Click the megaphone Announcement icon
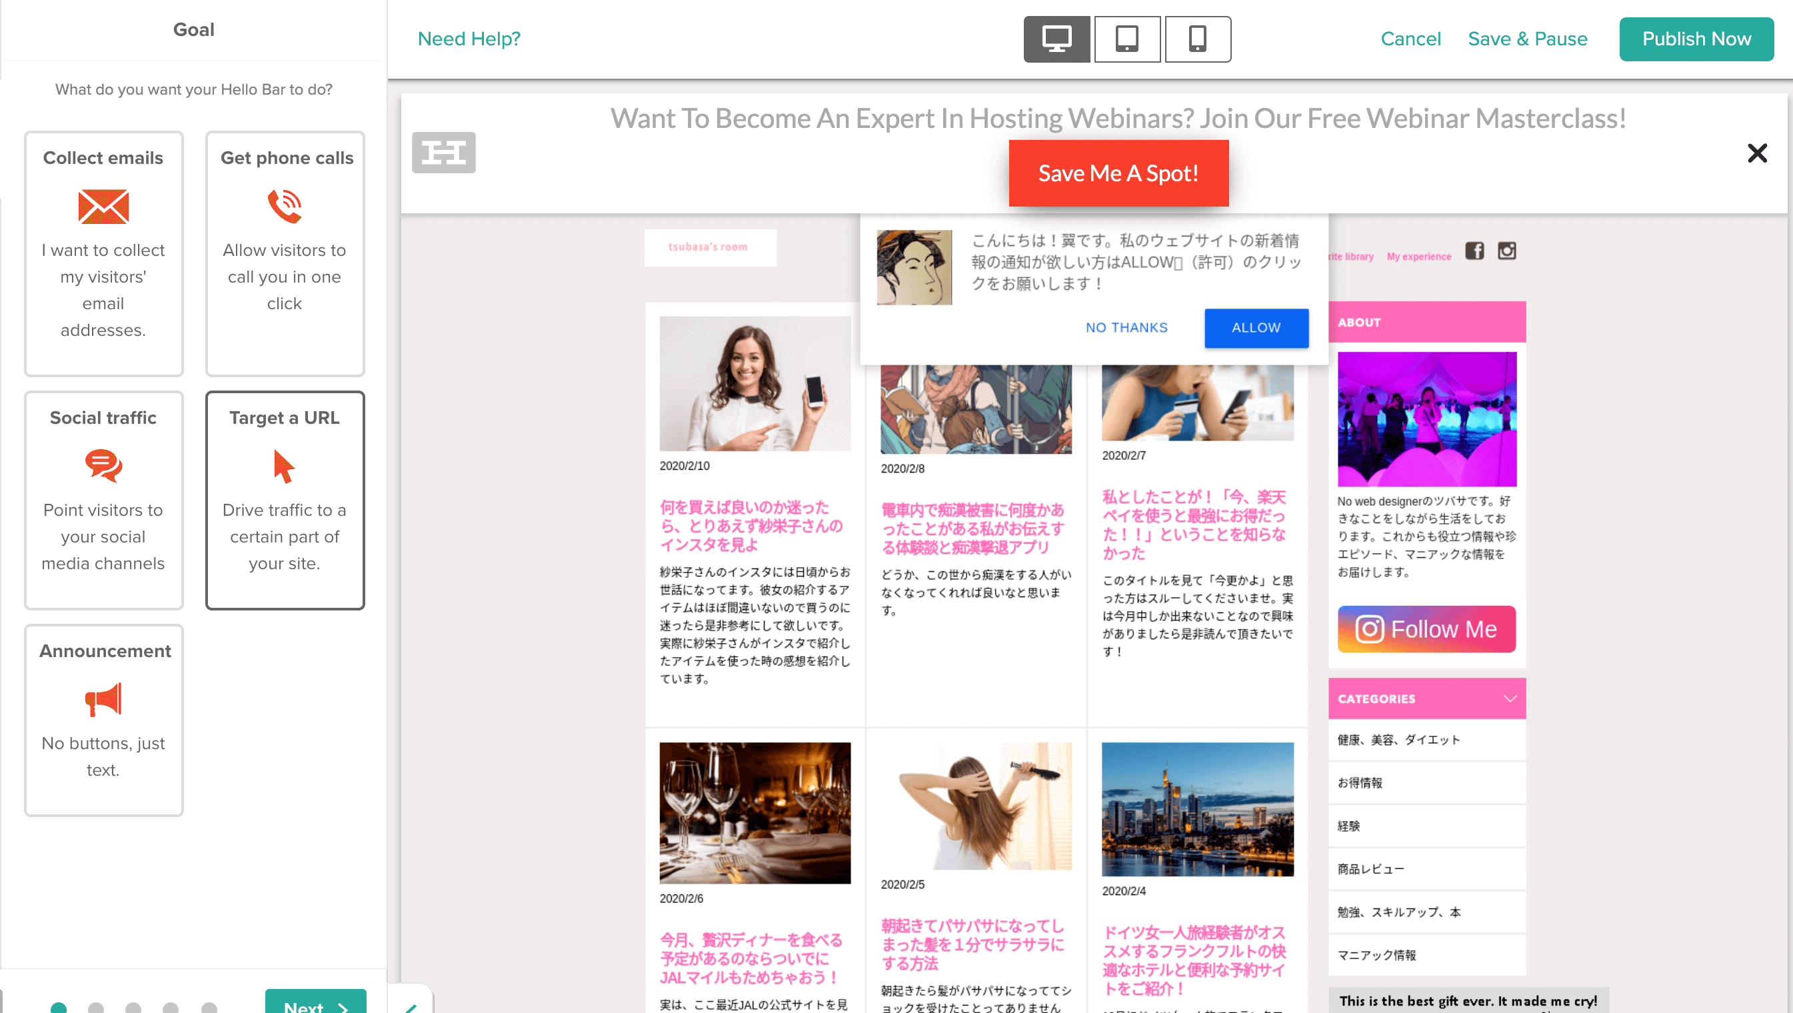1793x1013 pixels. pos(103,699)
